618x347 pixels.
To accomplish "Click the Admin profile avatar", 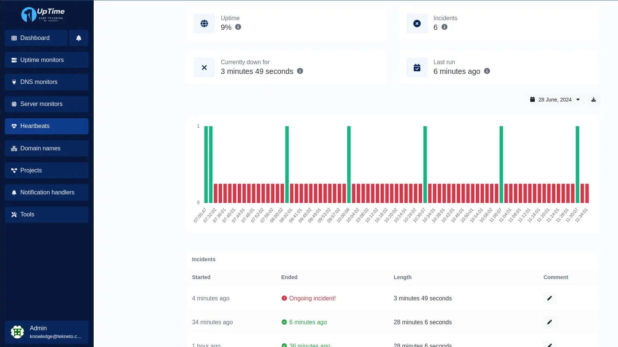I will click(17, 332).
